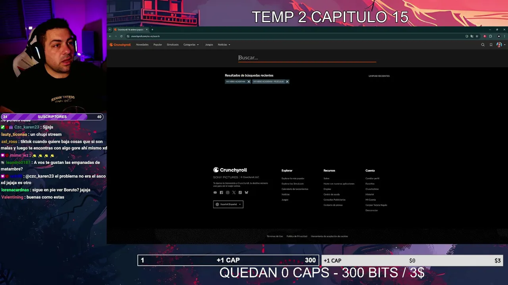Viewport: 508px width, 285px height.
Task: Open Historial footer link
Action: point(369,194)
